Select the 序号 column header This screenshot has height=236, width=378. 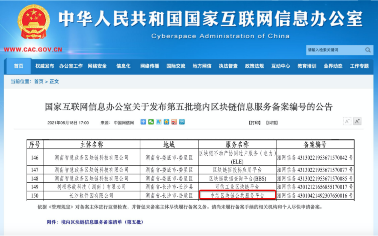[35, 144]
